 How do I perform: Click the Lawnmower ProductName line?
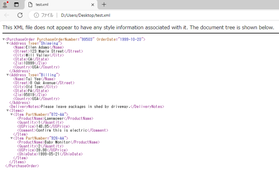(x=55, y=118)
